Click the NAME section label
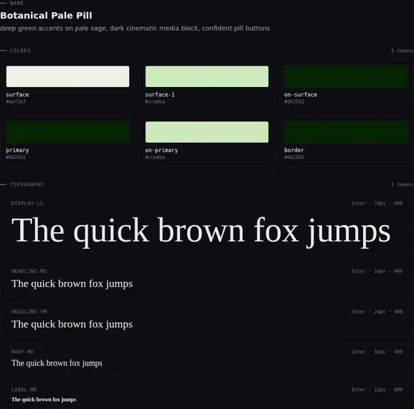Image resolution: width=414 pixels, height=409 pixels. (17, 3)
